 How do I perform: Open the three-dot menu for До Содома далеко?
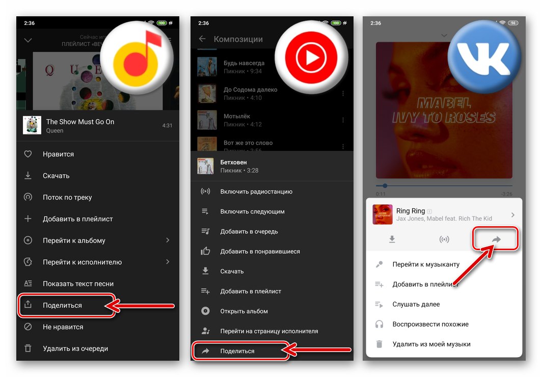click(343, 93)
